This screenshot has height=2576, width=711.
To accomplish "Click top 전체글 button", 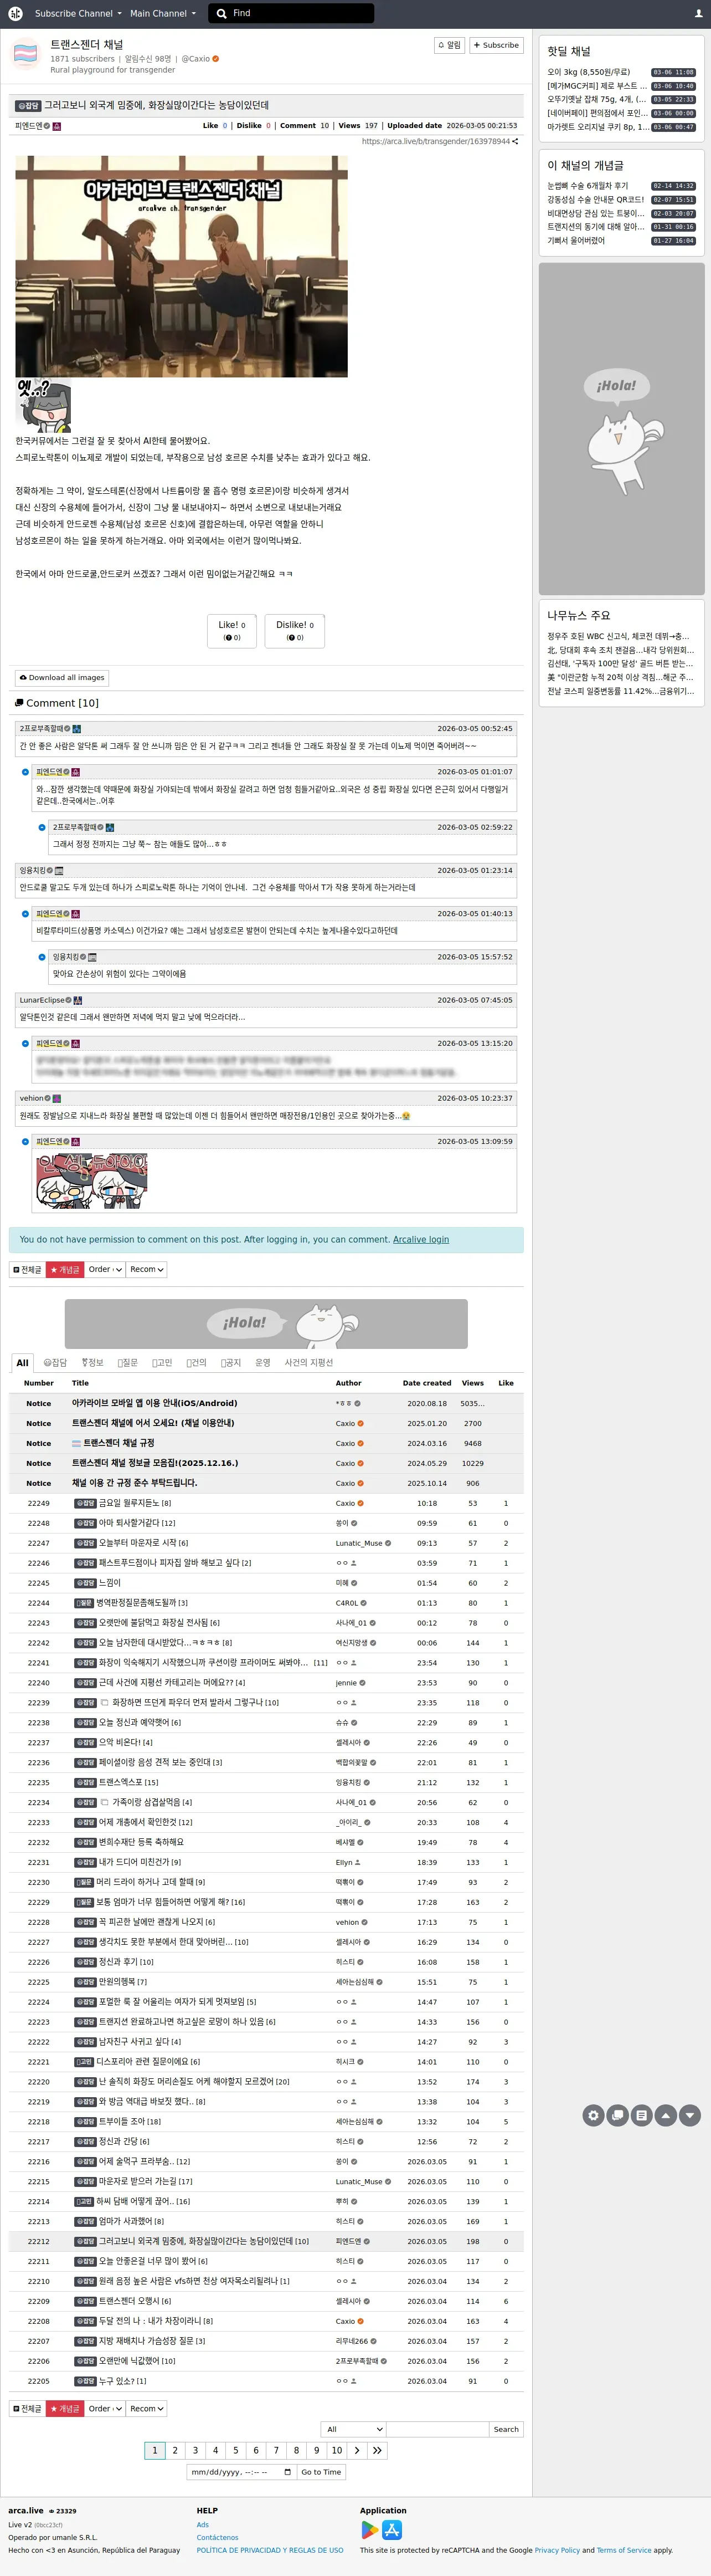I will tap(27, 1269).
